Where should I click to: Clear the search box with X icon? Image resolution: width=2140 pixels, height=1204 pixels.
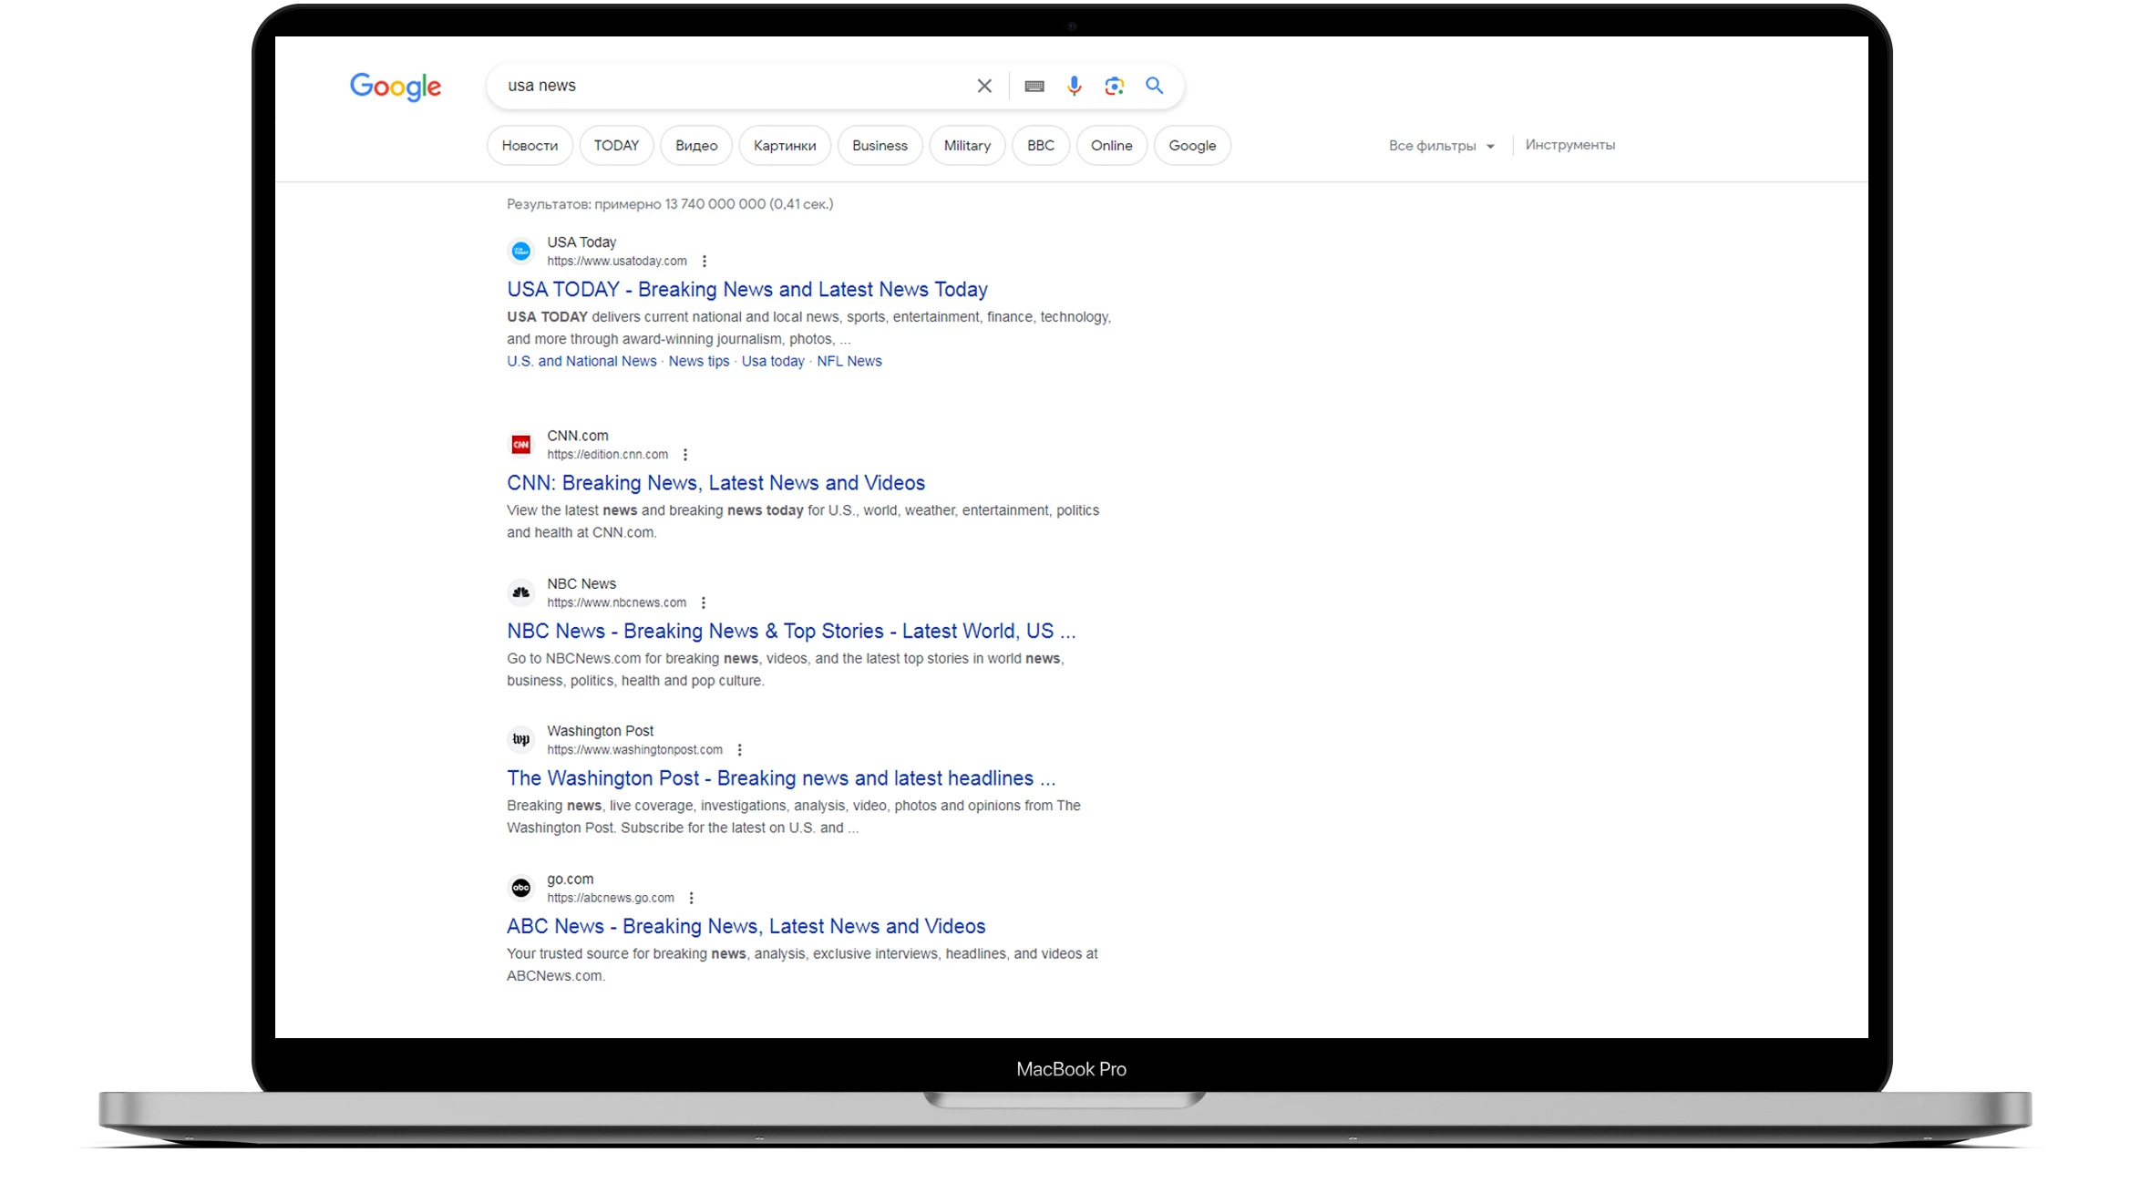pos(984,86)
